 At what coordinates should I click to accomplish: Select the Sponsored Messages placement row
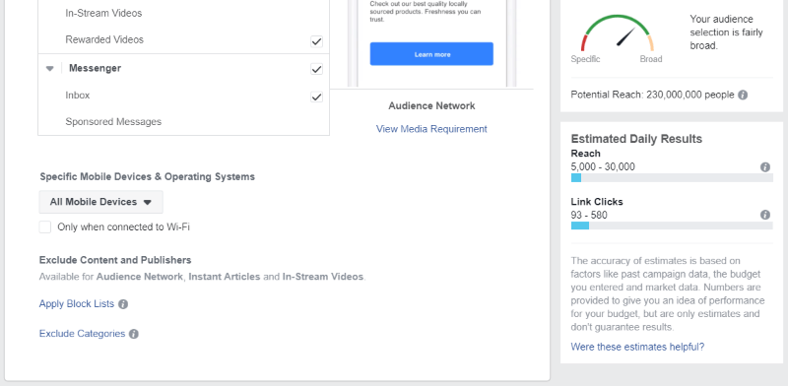pos(183,122)
